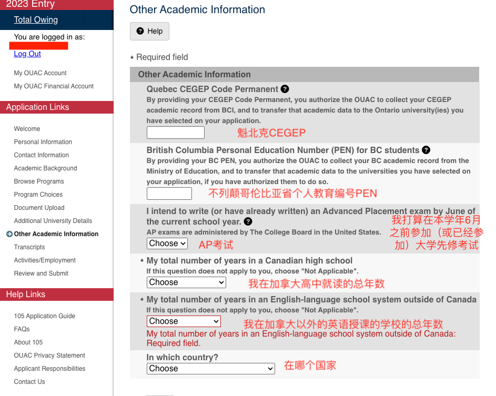
Task: Click the Log Out link
Action: [x=27, y=54]
